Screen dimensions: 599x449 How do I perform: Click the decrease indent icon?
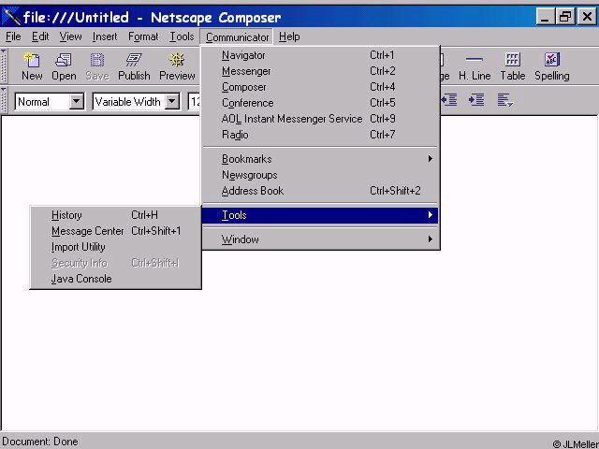pos(449,100)
